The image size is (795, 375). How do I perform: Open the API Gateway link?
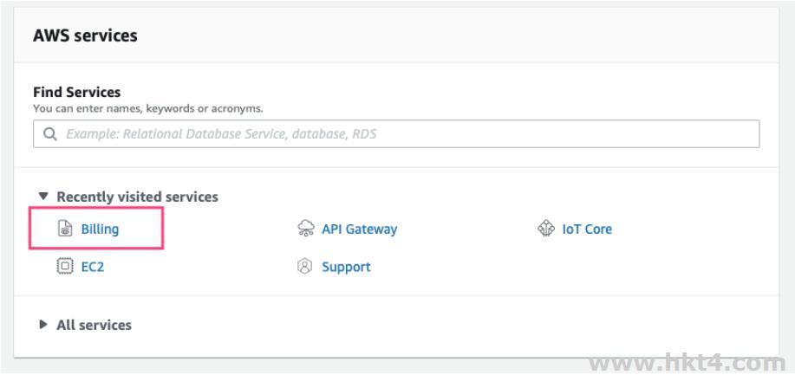(360, 229)
